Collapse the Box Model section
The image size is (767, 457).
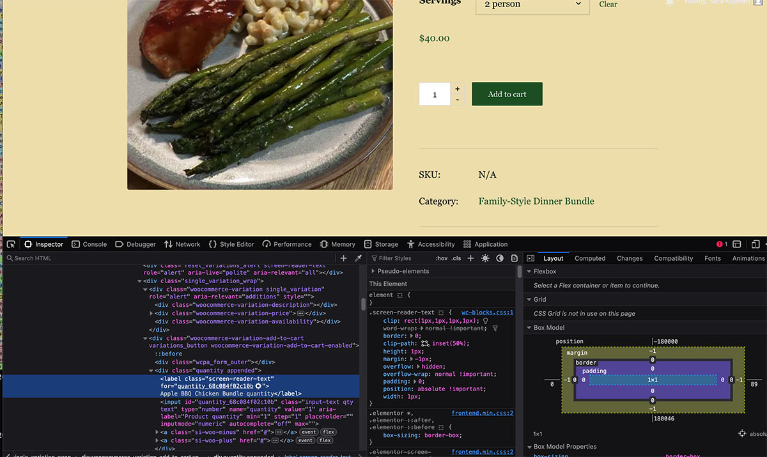coord(529,327)
